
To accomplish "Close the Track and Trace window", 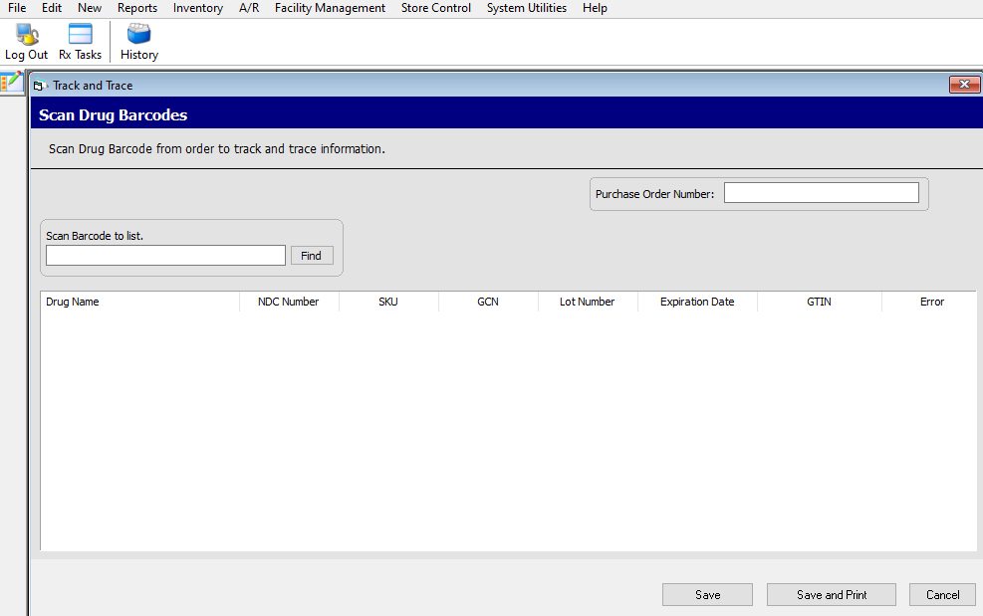I will (x=964, y=85).
